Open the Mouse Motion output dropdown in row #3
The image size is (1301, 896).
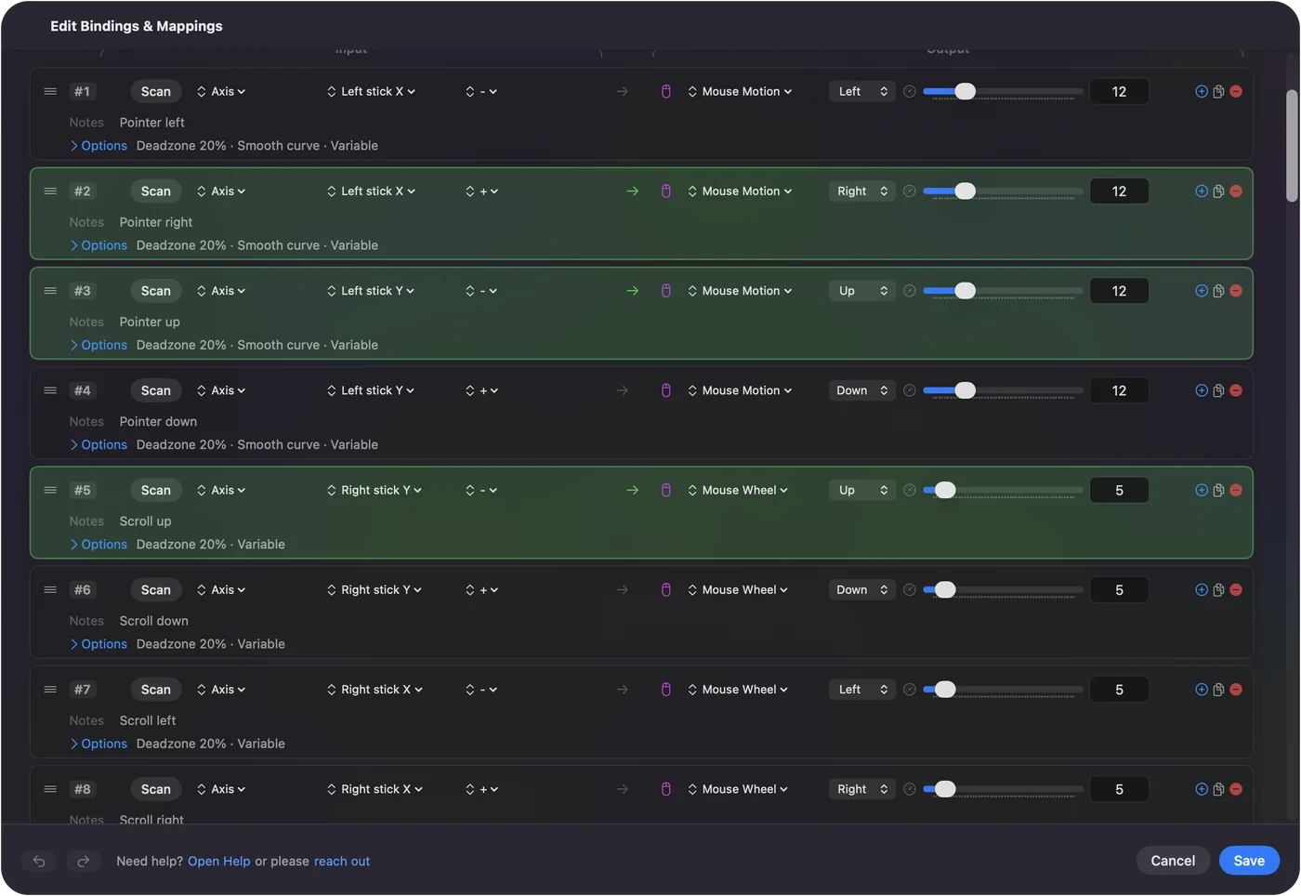(741, 291)
